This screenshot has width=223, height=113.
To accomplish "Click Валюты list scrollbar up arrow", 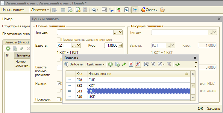I will point(193,73).
